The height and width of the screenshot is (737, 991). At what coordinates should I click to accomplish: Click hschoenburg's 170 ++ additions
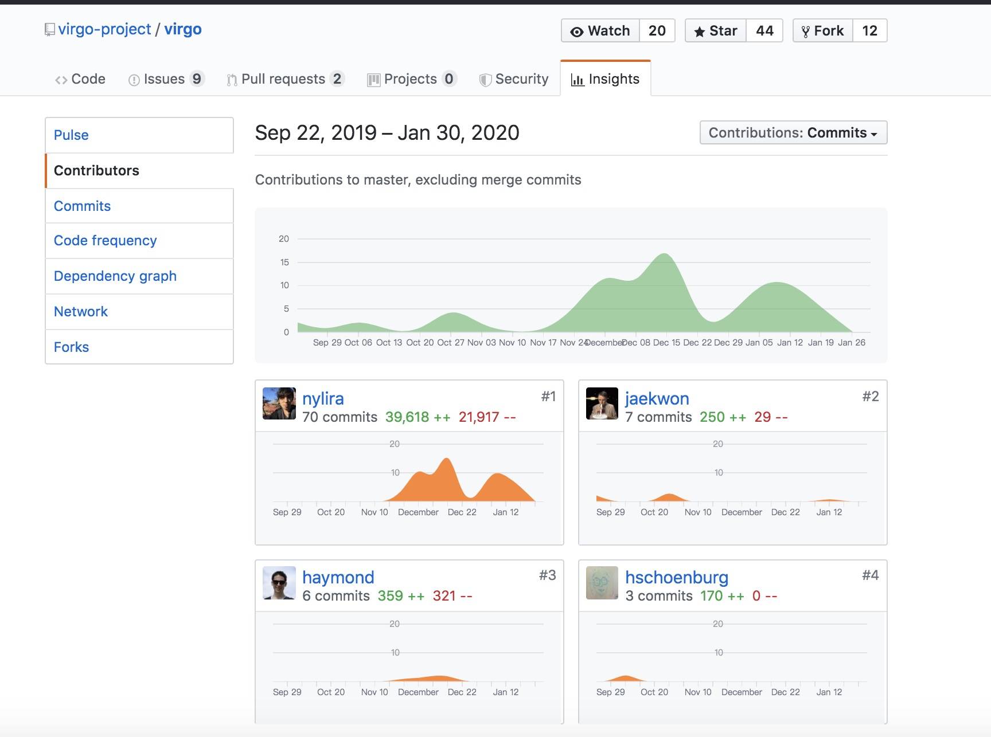pyautogui.click(x=723, y=596)
